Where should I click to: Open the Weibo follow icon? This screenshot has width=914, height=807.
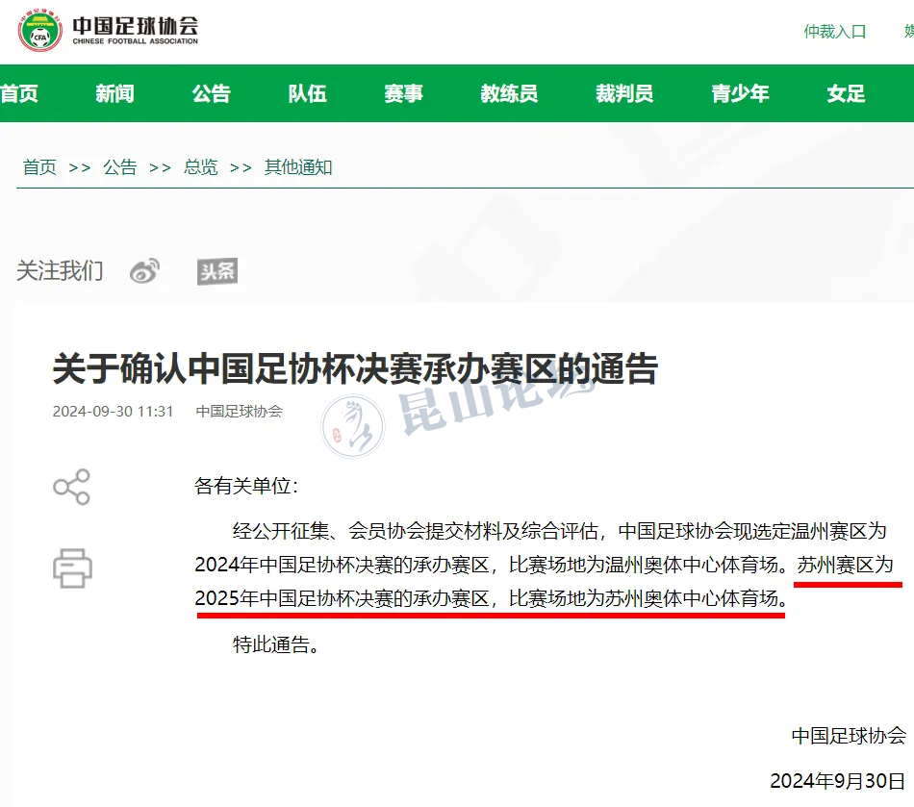(x=144, y=271)
